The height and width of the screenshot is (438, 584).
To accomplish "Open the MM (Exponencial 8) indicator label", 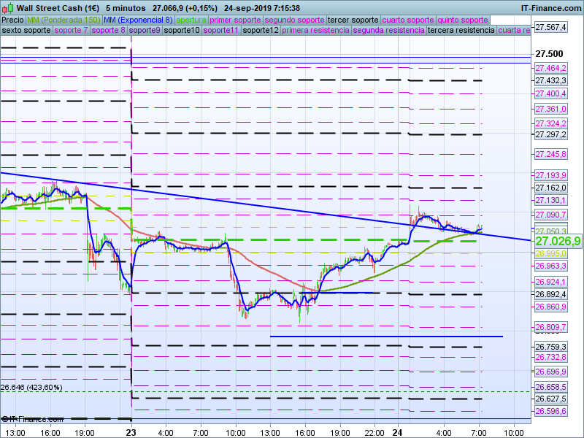I will click(138, 20).
